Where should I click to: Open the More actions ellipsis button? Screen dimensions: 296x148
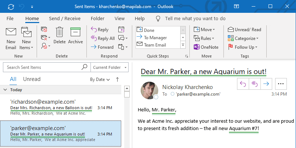click(281, 84)
